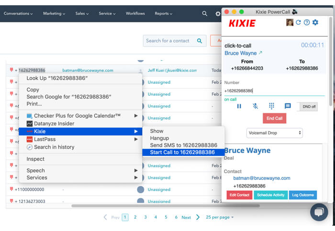
Task: Click Schedule Activity button
Action: [271, 195]
